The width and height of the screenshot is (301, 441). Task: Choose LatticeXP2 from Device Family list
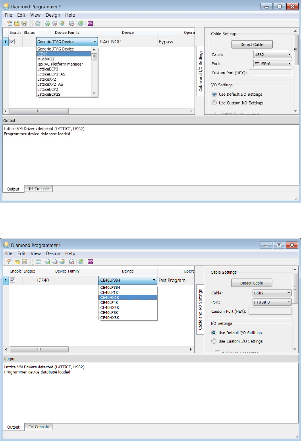(64, 79)
